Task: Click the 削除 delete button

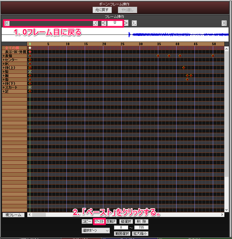Action: [142, 221]
